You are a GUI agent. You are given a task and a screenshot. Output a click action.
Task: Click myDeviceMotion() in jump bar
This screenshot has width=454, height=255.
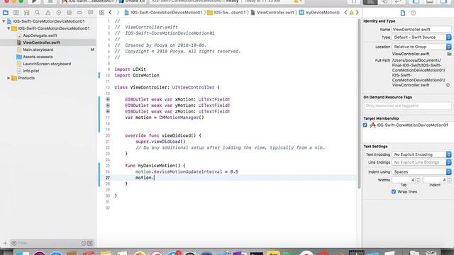(x=320, y=13)
